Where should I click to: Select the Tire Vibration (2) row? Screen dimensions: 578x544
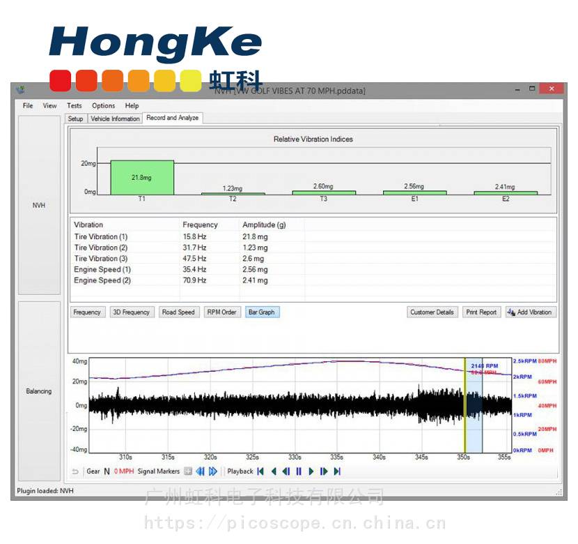[x=313, y=248]
